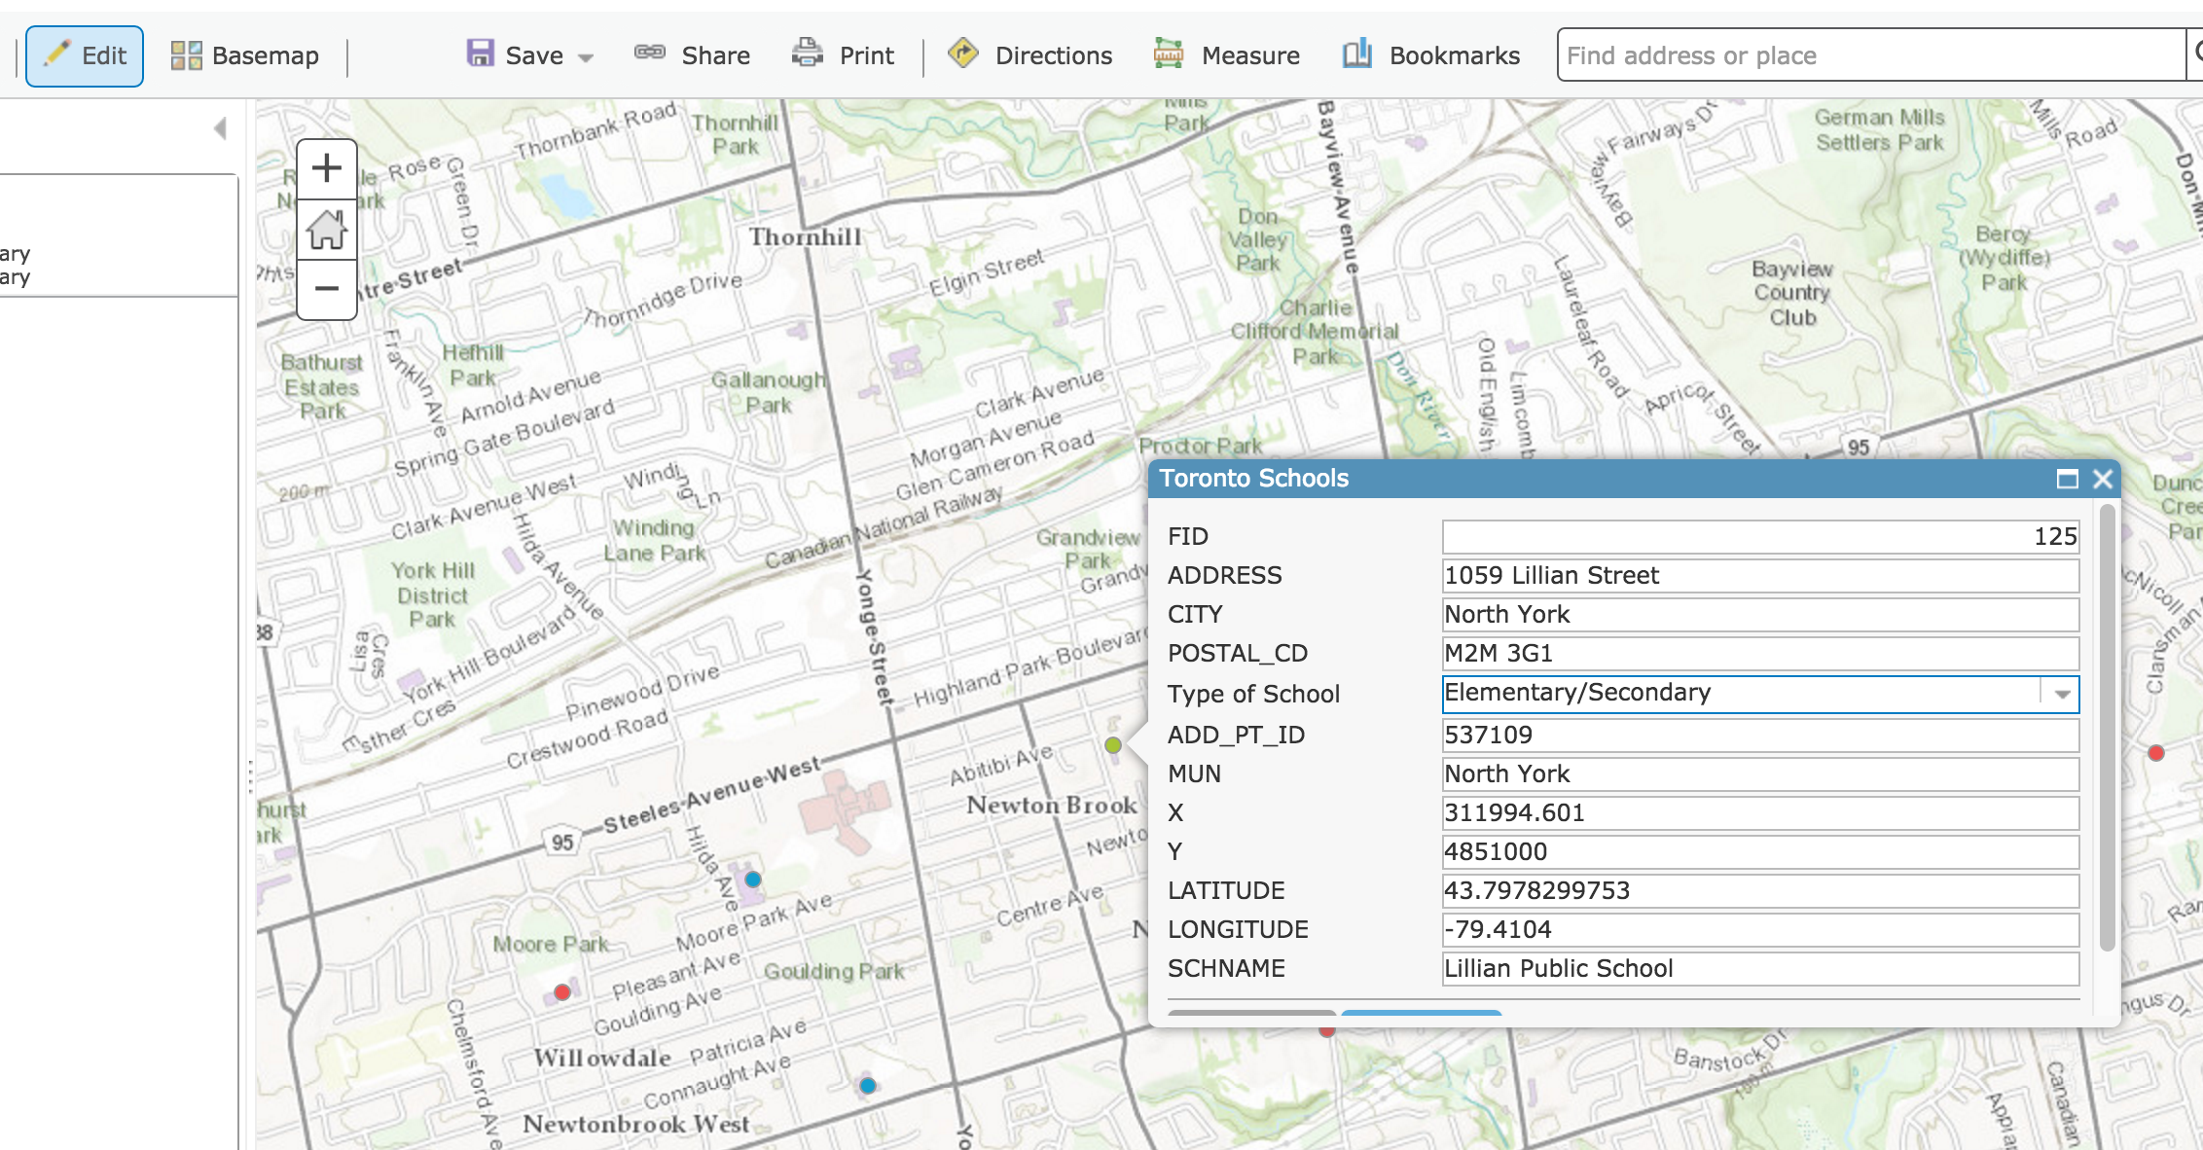
Task: Collapse the side panel with arrow
Action: click(x=221, y=128)
